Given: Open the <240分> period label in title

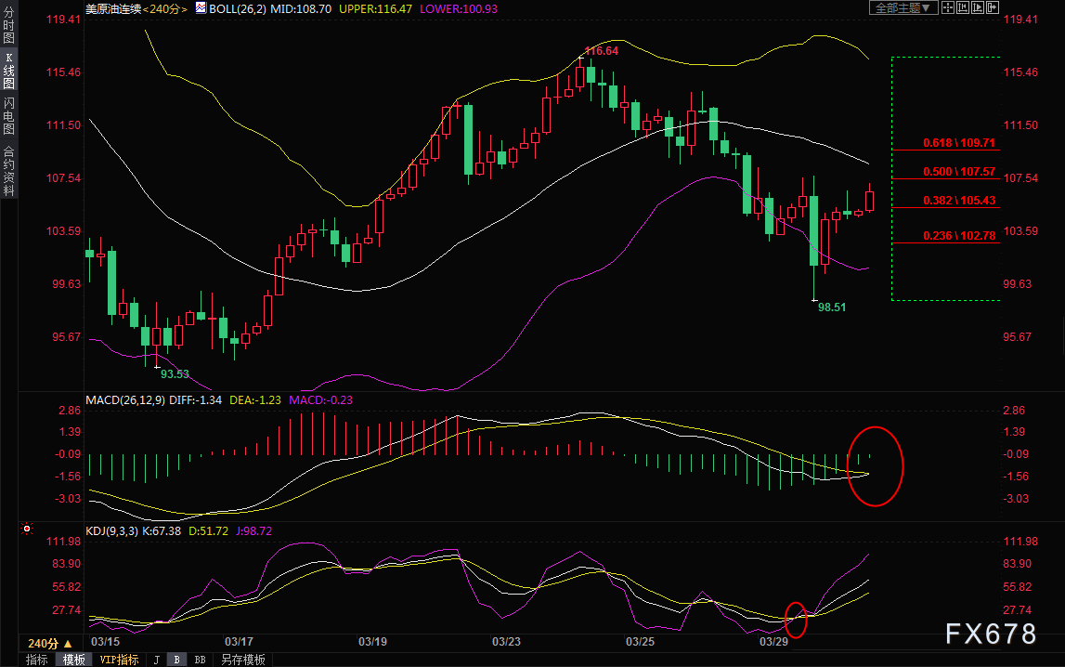Looking at the screenshot, I should [x=165, y=9].
